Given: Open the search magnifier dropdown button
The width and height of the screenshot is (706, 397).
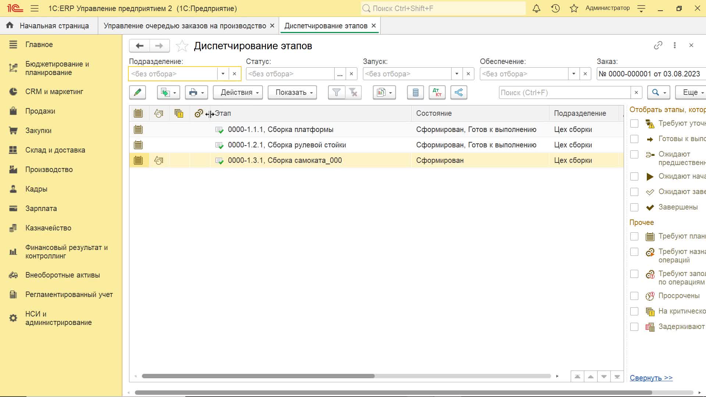Looking at the screenshot, I should tap(659, 92).
